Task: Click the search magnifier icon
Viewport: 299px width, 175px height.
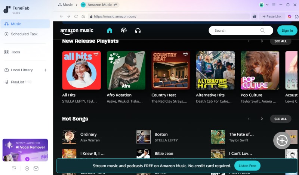Action: click(263, 31)
